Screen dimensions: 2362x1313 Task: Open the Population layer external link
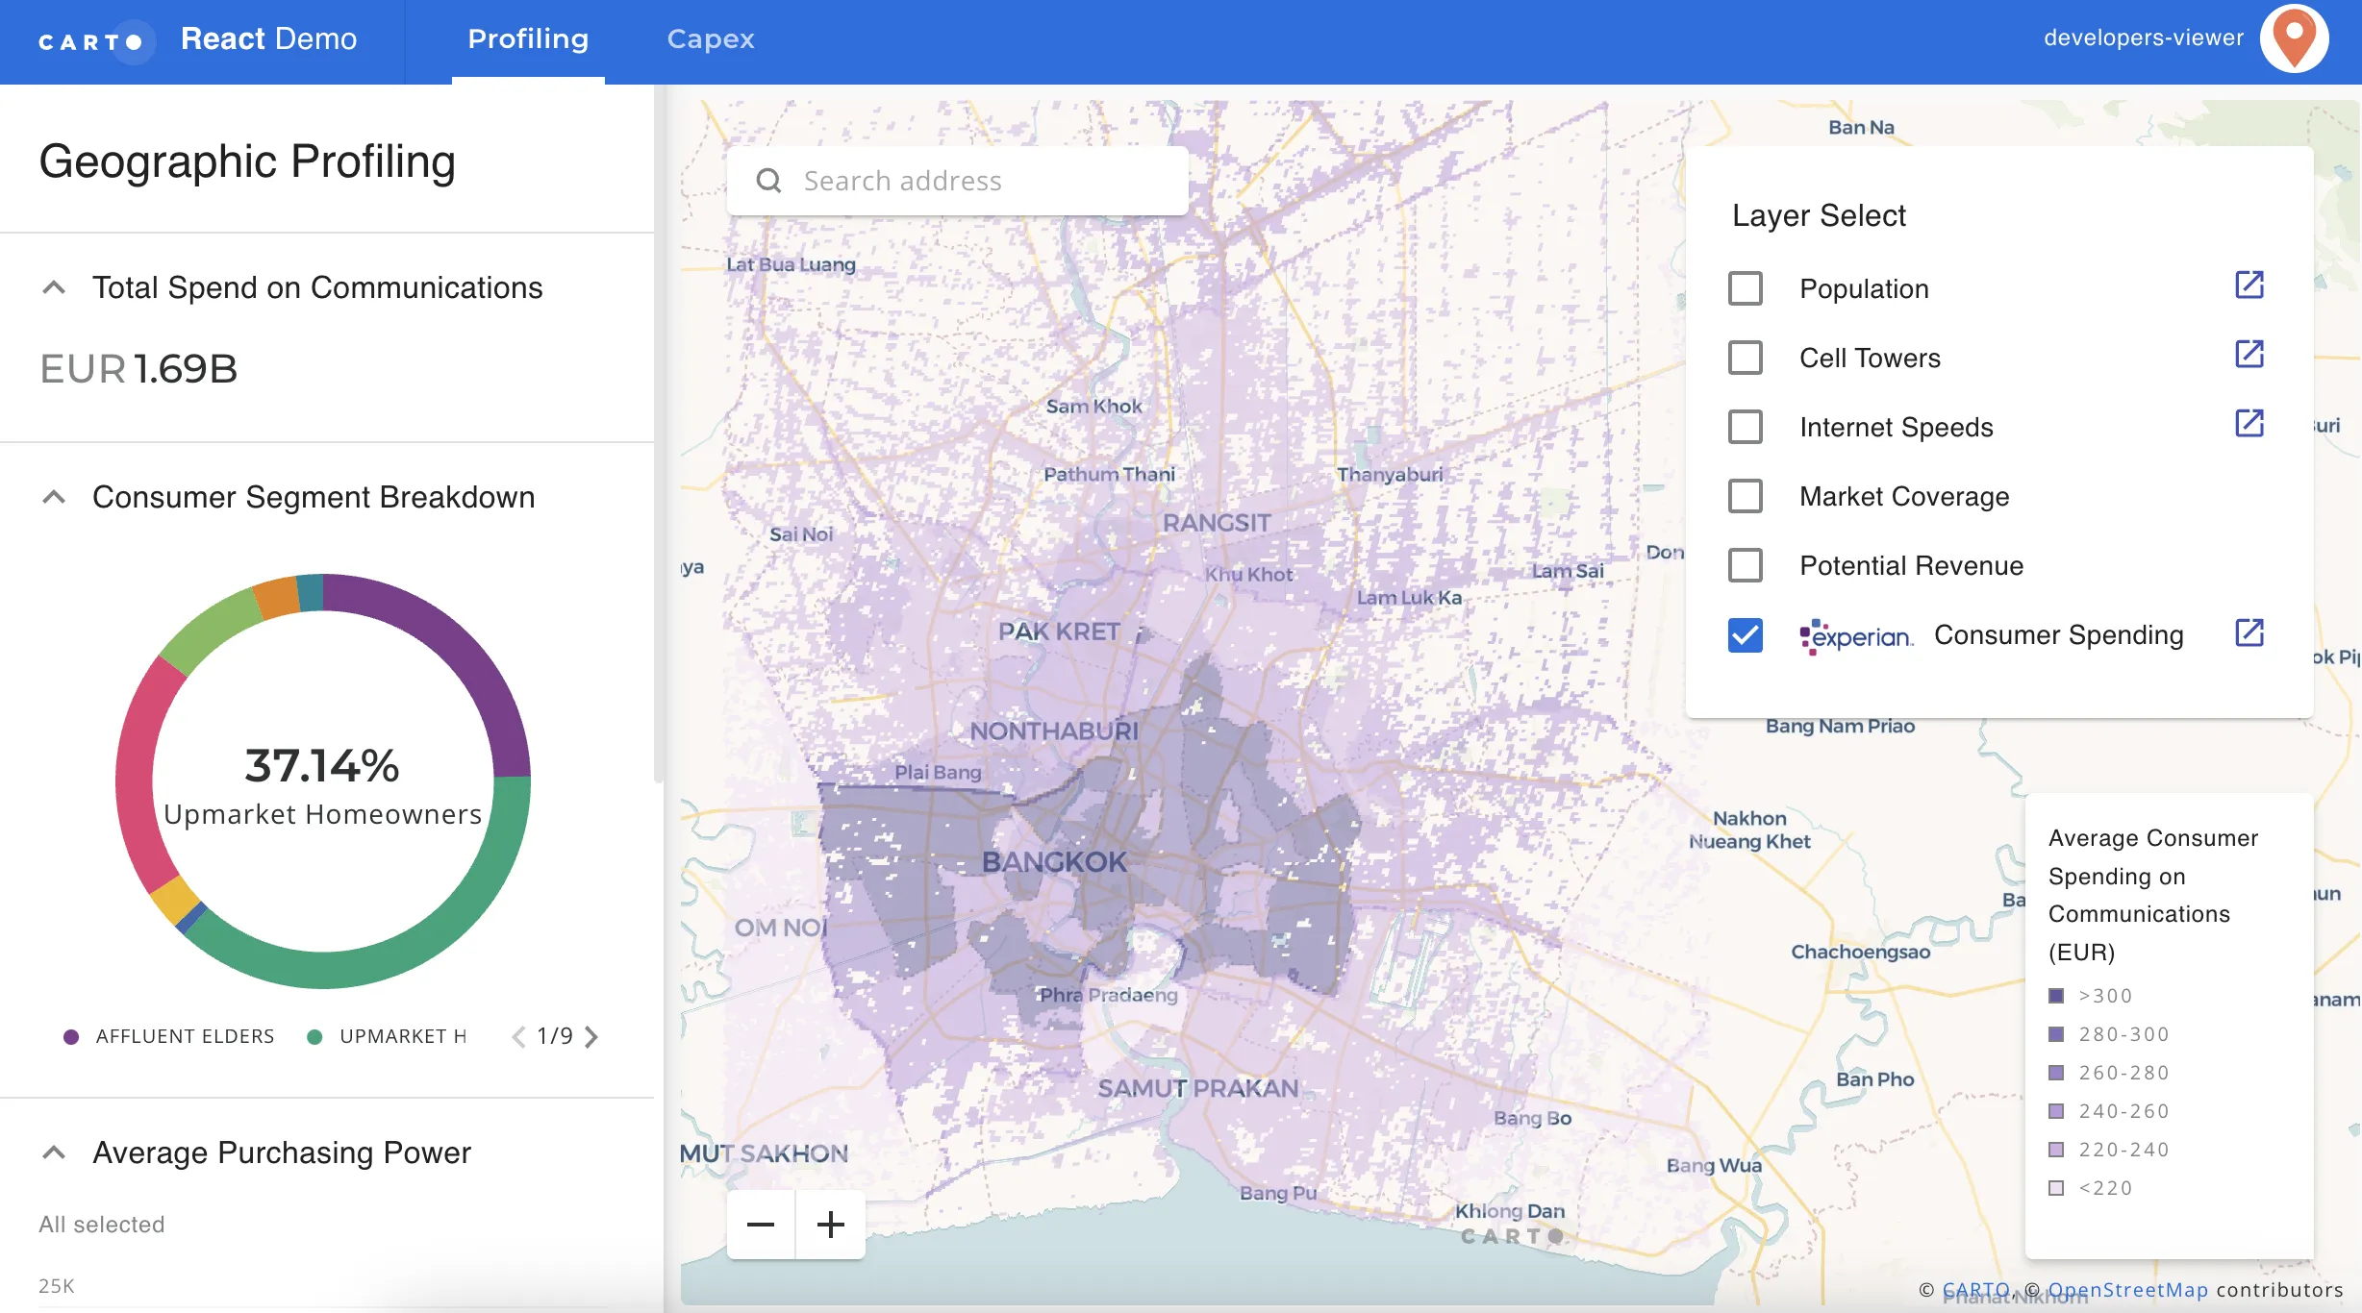tap(2250, 285)
